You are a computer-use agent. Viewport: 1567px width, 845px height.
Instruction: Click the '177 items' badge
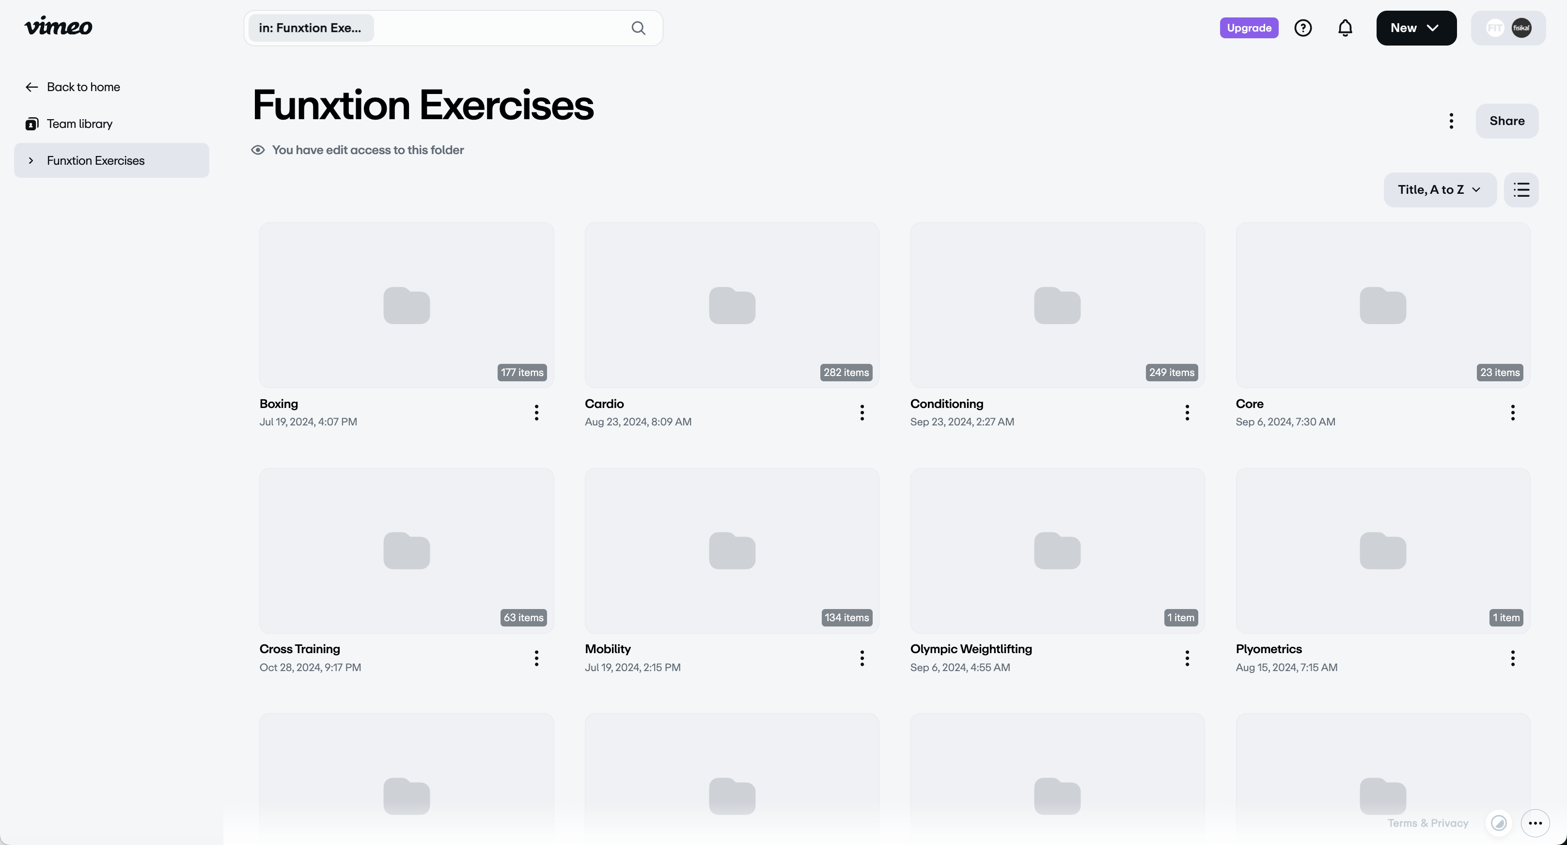coord(522,372)
